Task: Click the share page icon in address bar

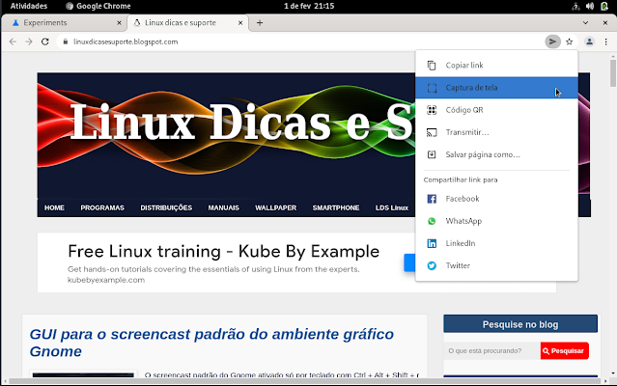Action: point(552,41)
